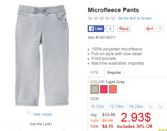
Task: Pick the Light Grey color swatch
Action: (95, 89)
